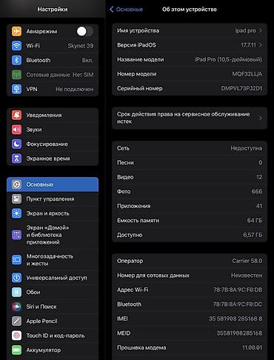Image resolution: width=274 pixels, height=360 pixels.
Task: Open Пункт управления label
Action: click(x=50, y=199)
